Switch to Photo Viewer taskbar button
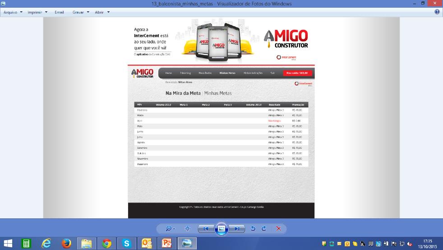Screen dimensions: 443x250 click(x=187, y=244)
